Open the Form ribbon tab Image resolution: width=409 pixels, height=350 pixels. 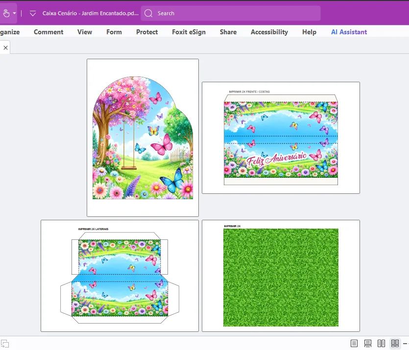pos(114,32)
